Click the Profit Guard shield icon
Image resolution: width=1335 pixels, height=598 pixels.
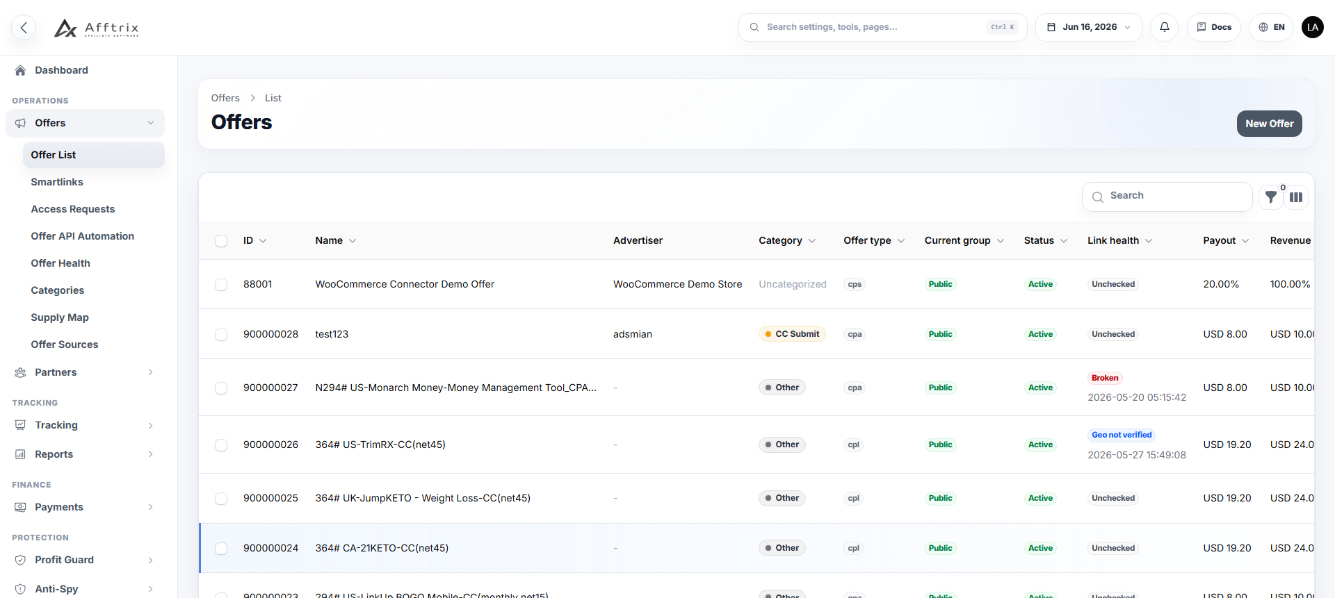20,560
